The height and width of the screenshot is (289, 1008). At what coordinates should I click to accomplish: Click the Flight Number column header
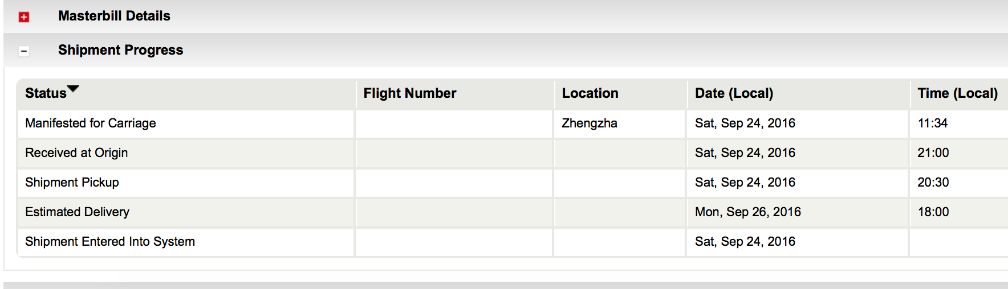[x=410, y=93]
